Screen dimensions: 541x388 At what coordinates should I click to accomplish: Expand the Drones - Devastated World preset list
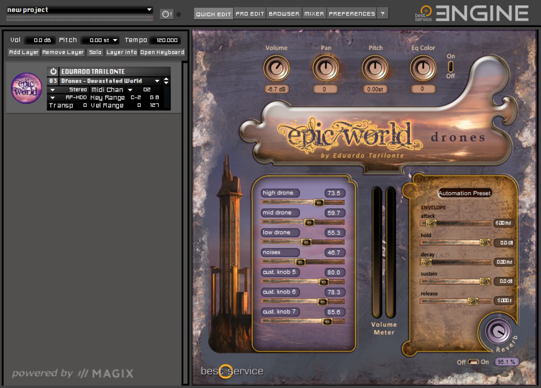click(157, 81)
